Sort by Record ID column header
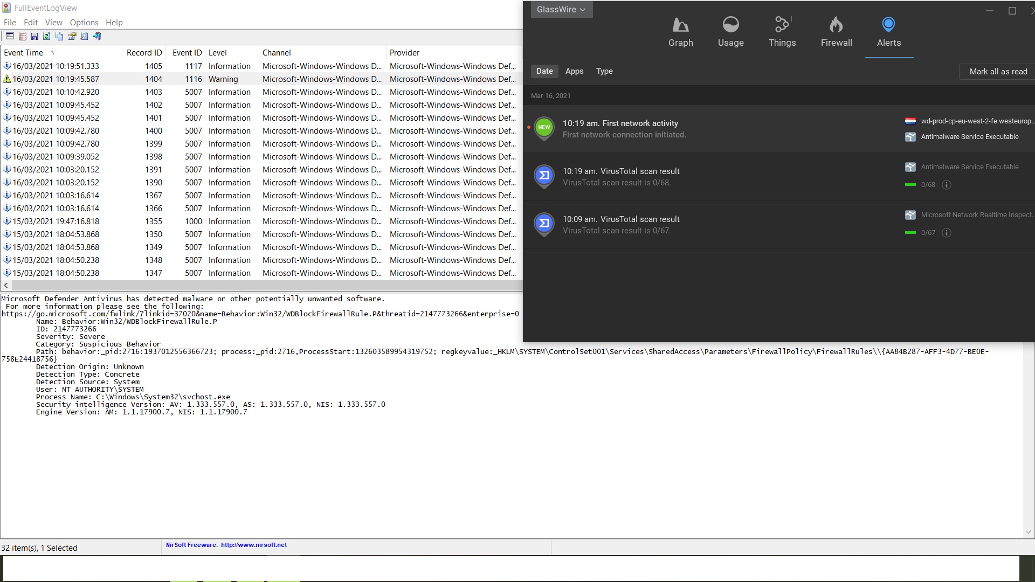1035x582 pixels. click(x=144, y=53)
